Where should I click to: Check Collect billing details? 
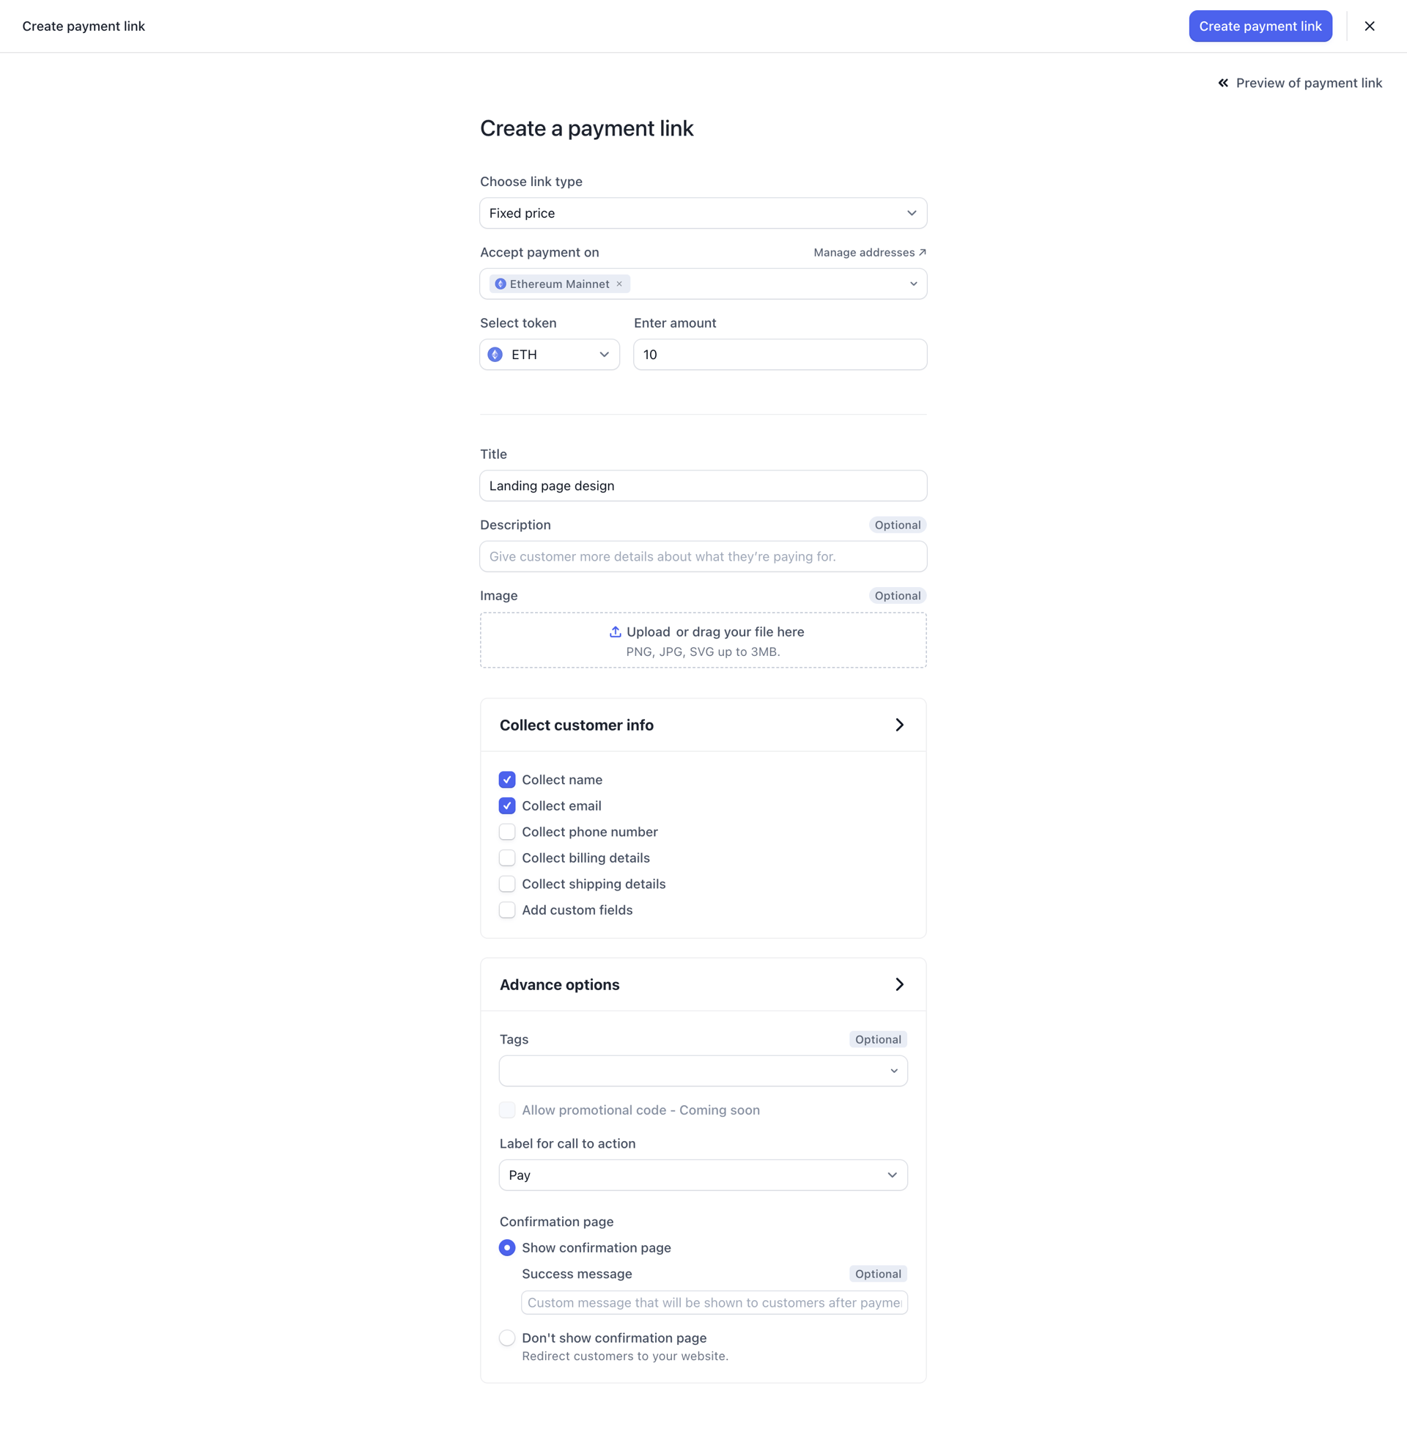(x=507, y=858)
